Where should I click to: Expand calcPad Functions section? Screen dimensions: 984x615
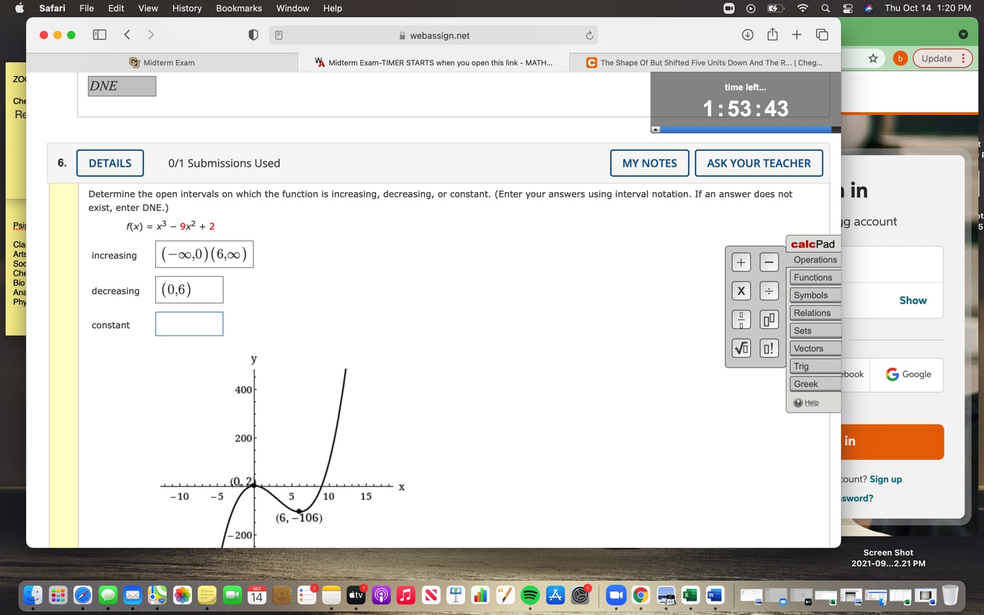coord(815,277)
